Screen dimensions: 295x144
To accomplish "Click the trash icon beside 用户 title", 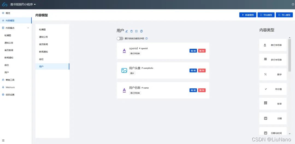I will [131, 31].
